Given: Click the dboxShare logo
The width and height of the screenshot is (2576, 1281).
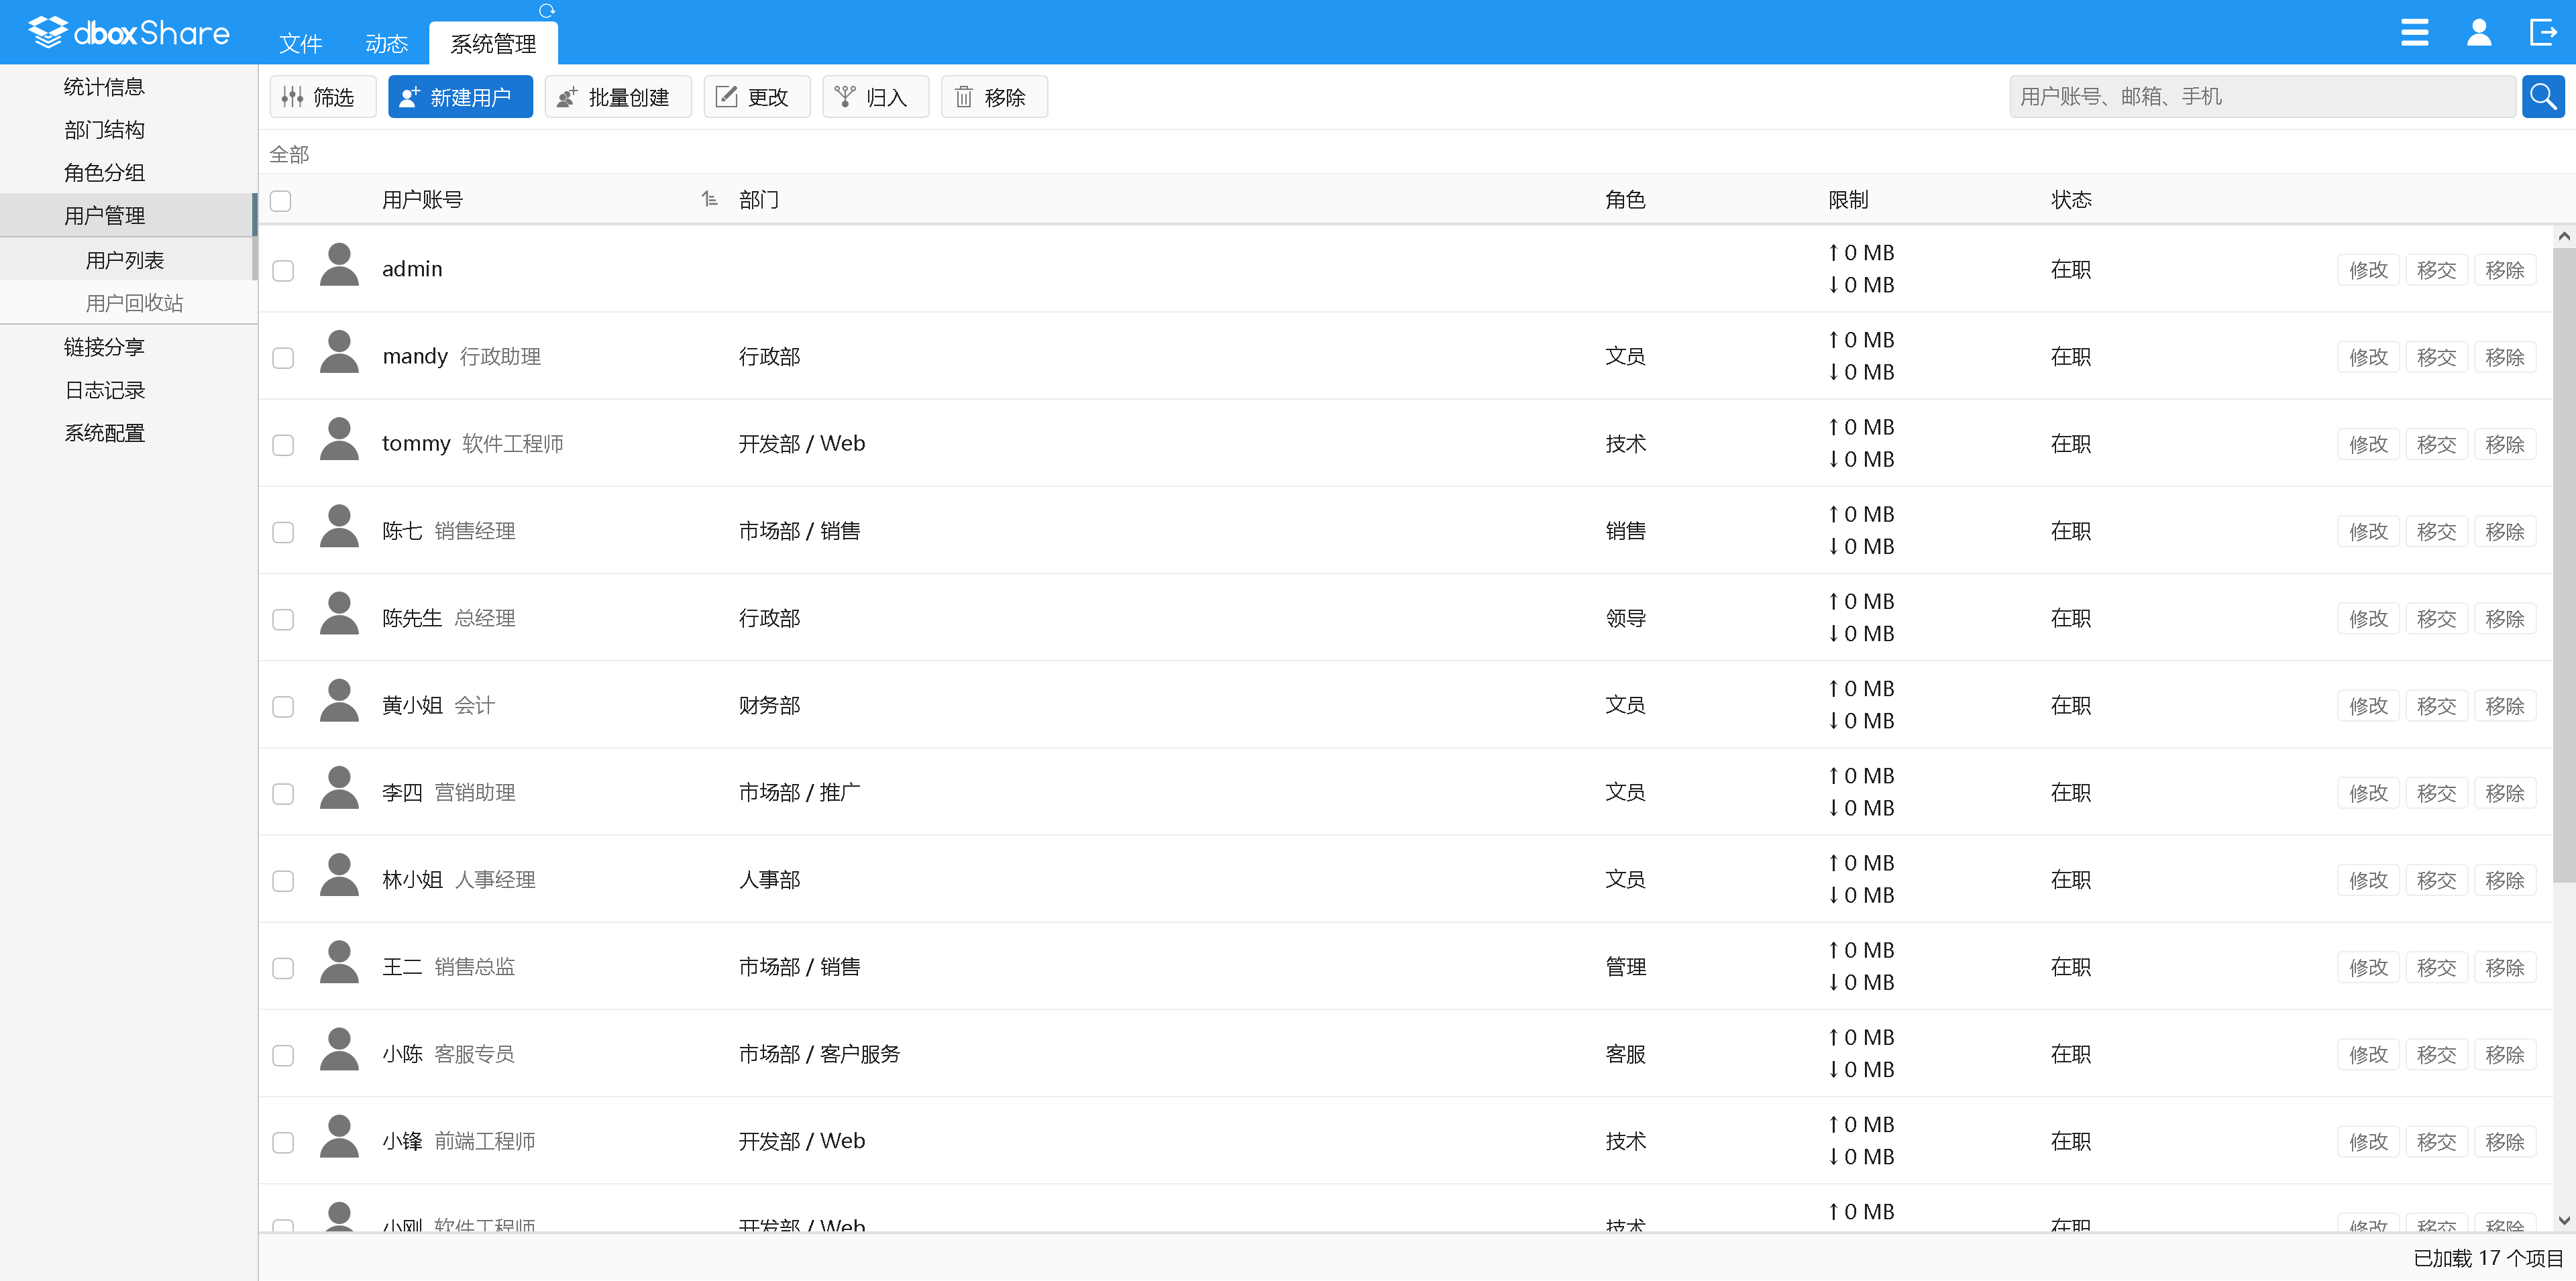Looking at the screenshot, I should (x=129, y=33).
